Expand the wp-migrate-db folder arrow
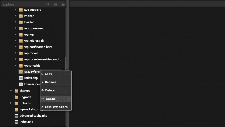225x127 pixels. (16, 41)
